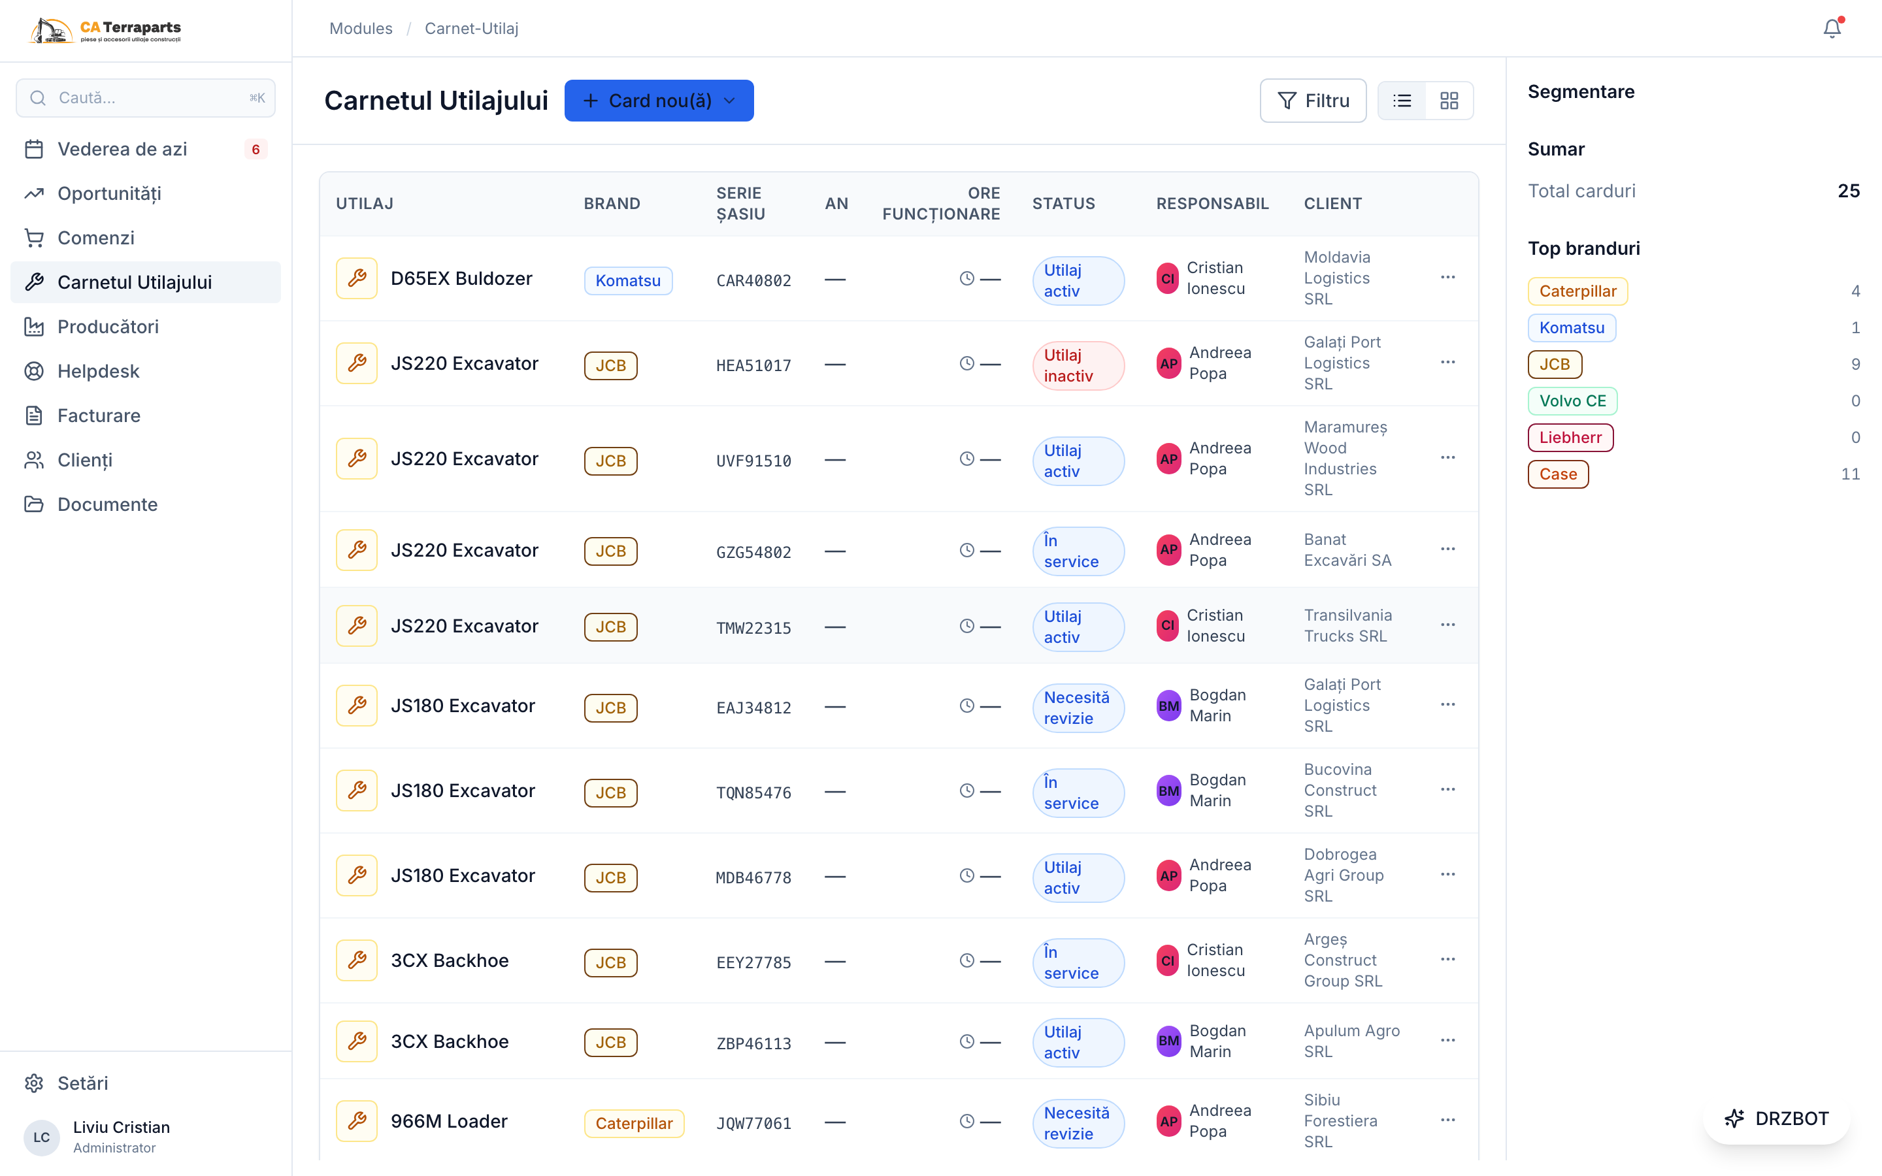Viewport: 1882px width, 1176px height.
Task: Switch to grid view
Action: (1449, 101)
